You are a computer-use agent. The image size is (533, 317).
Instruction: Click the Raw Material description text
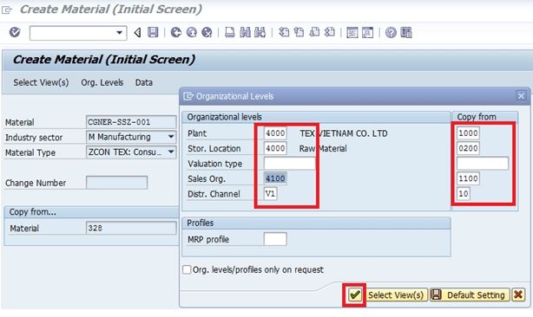(323, 148)
